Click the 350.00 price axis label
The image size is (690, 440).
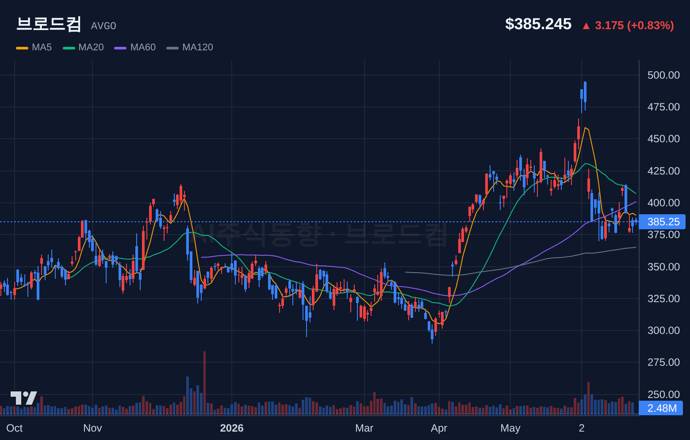click(x=663, y=267)
